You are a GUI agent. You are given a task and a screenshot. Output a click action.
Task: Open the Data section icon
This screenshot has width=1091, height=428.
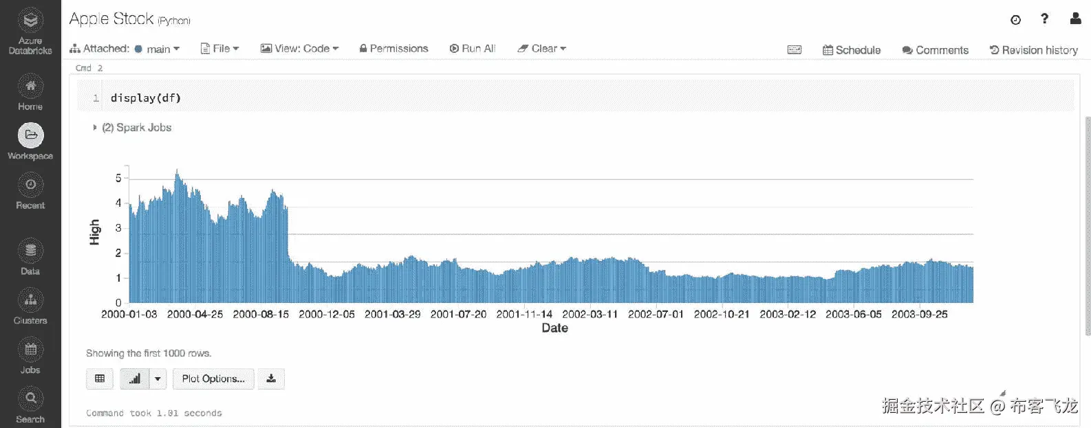[30, 251]
